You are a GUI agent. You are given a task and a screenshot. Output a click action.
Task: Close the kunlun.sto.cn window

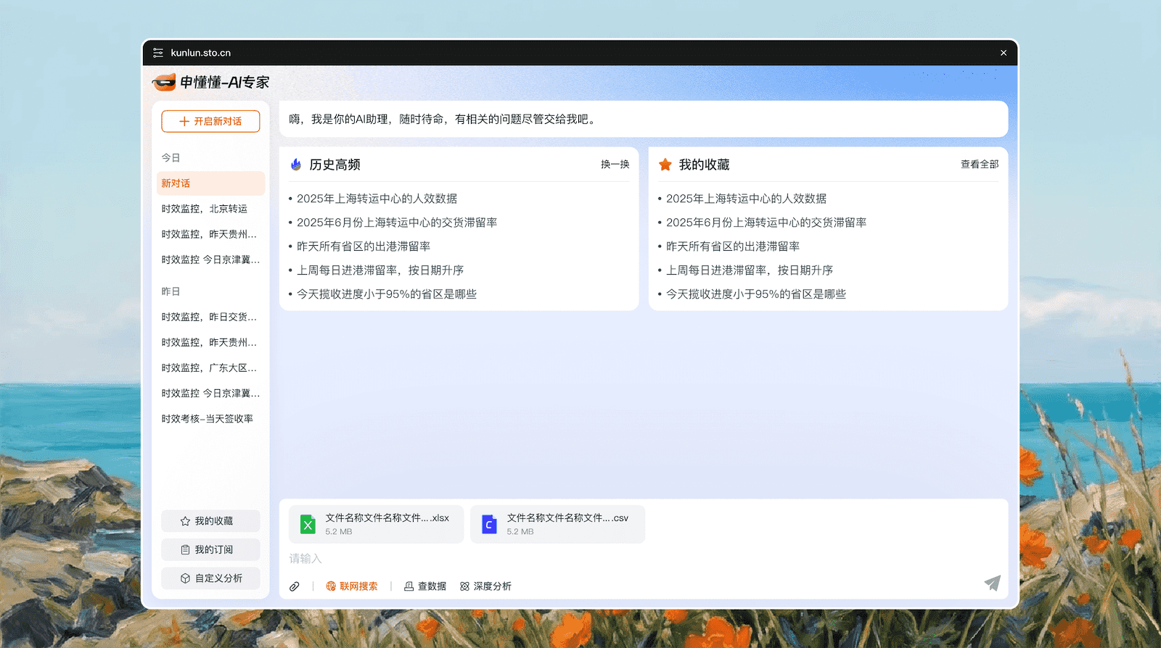coord(1004,53)
